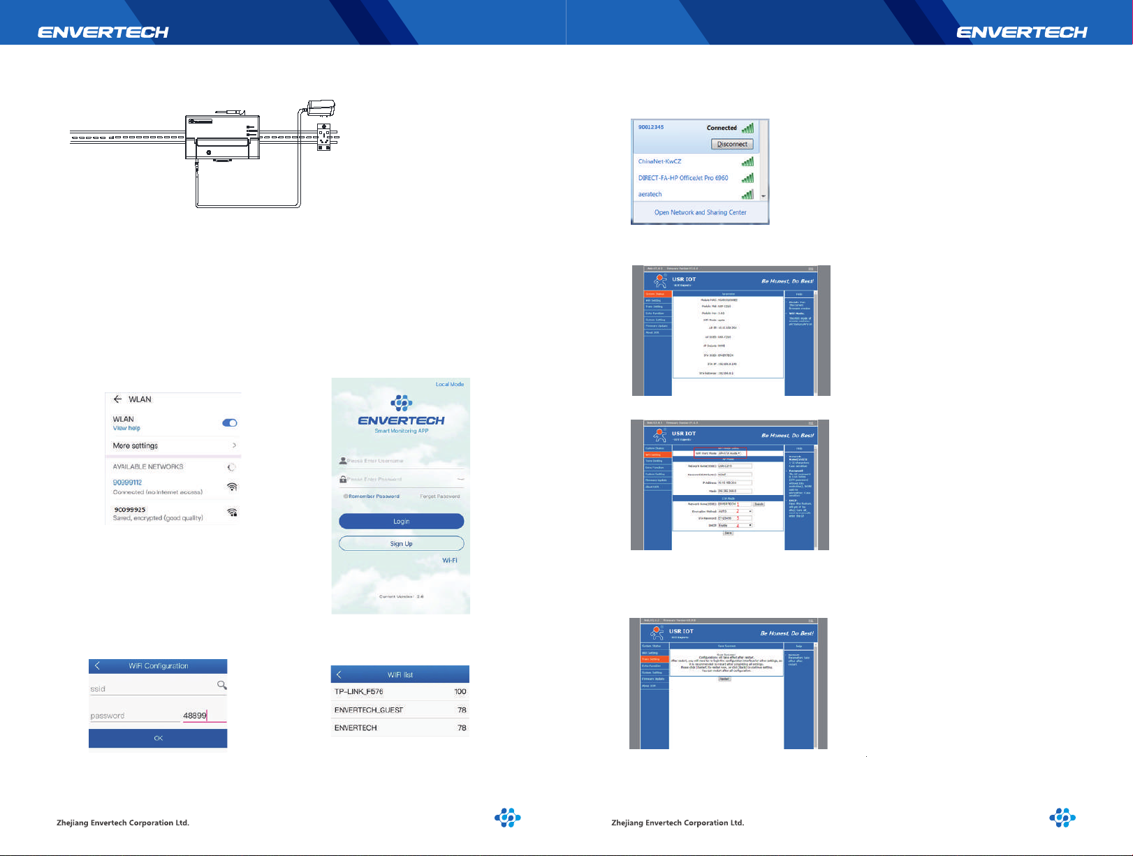Image resolution: width=1133 pixels, height=856 pixels.
Task: Click the Envertech logo icon above app title
Action: 401,403
